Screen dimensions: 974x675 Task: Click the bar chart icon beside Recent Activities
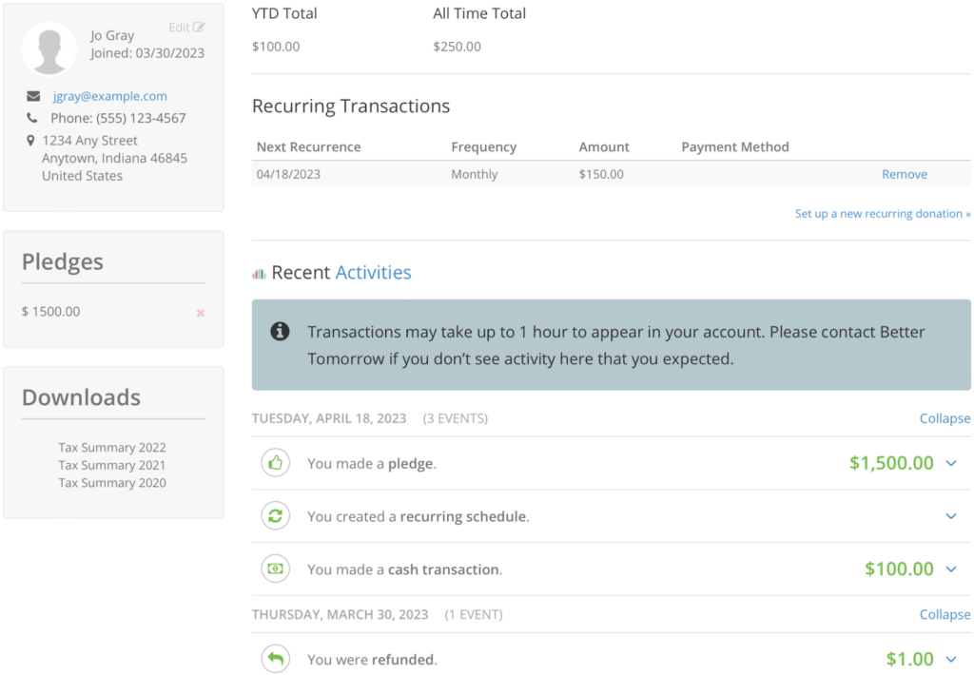(x=259, y=274)
